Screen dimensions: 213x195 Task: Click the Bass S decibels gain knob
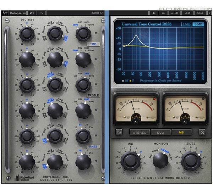pos(27,162)
